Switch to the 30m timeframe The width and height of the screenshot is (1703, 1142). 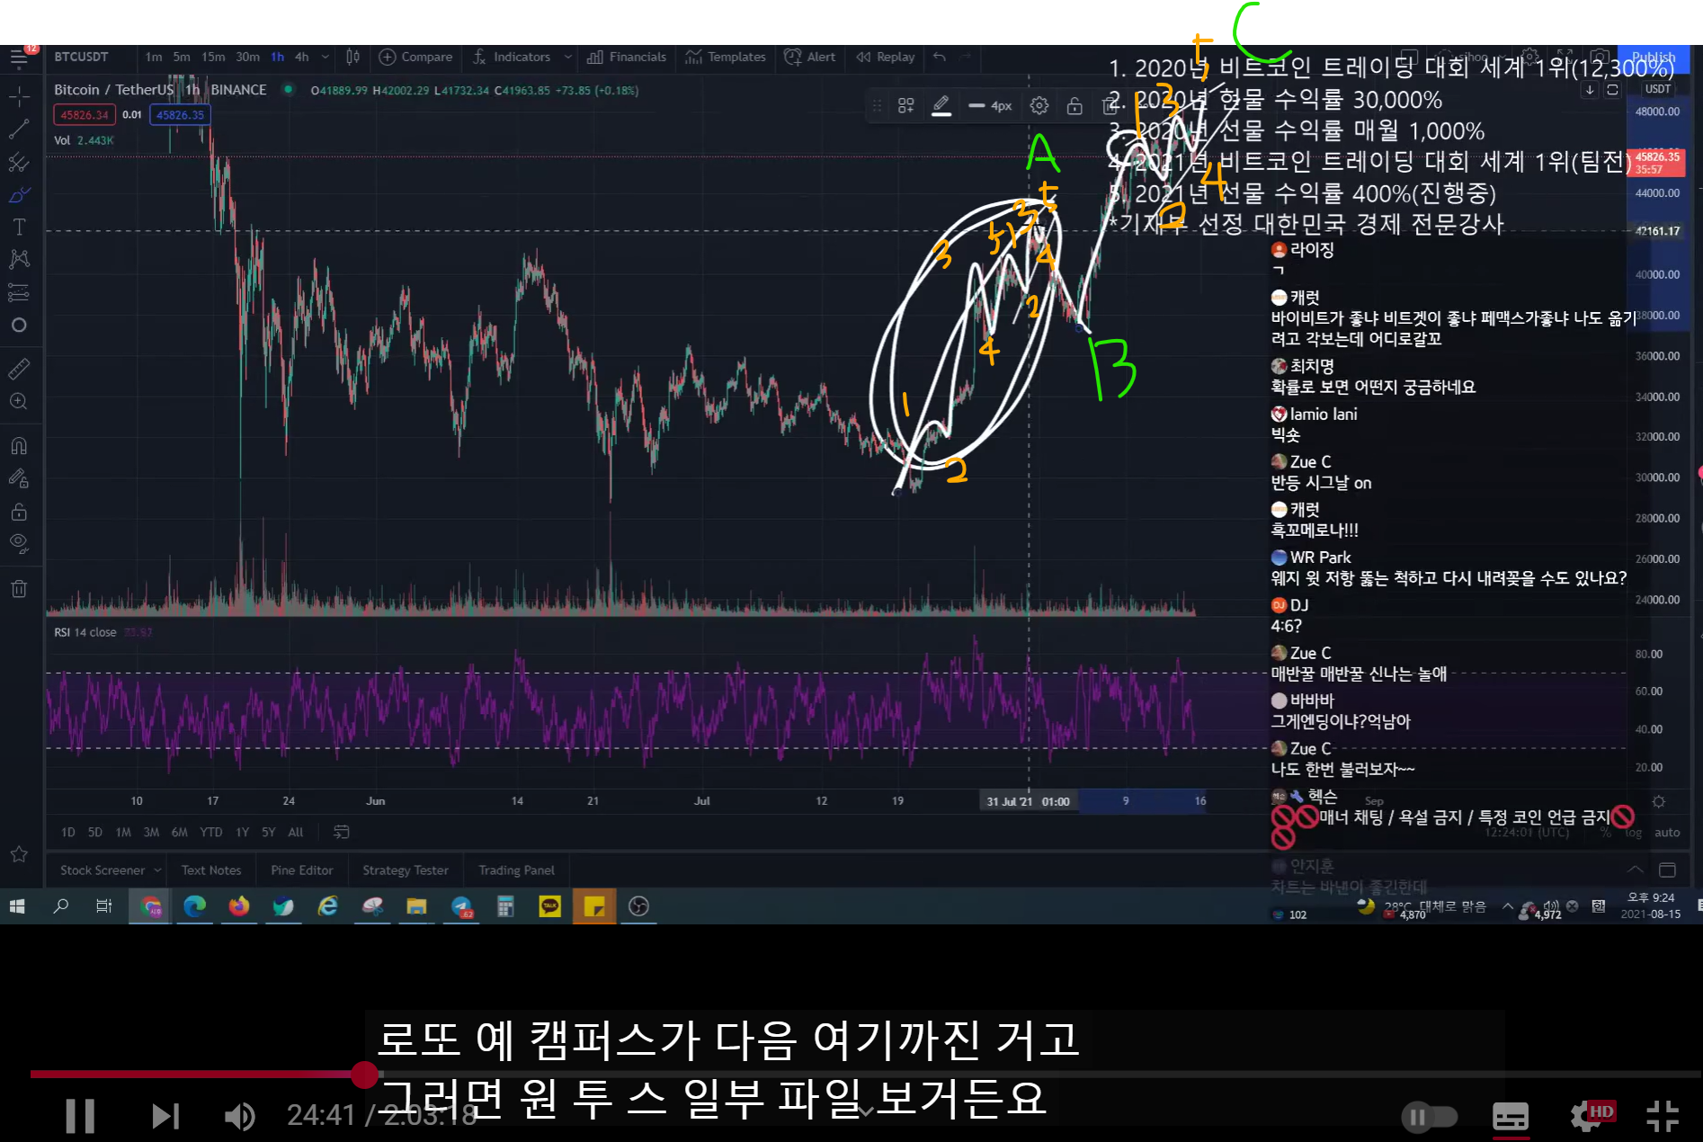click(247, 57)
